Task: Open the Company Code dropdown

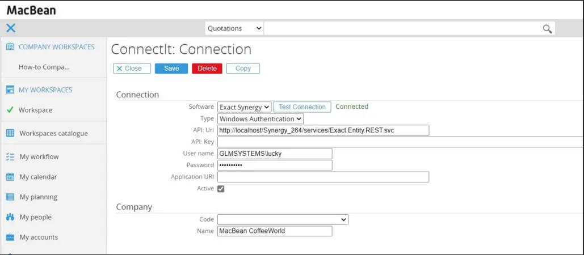Action: (x=283, y=219)
